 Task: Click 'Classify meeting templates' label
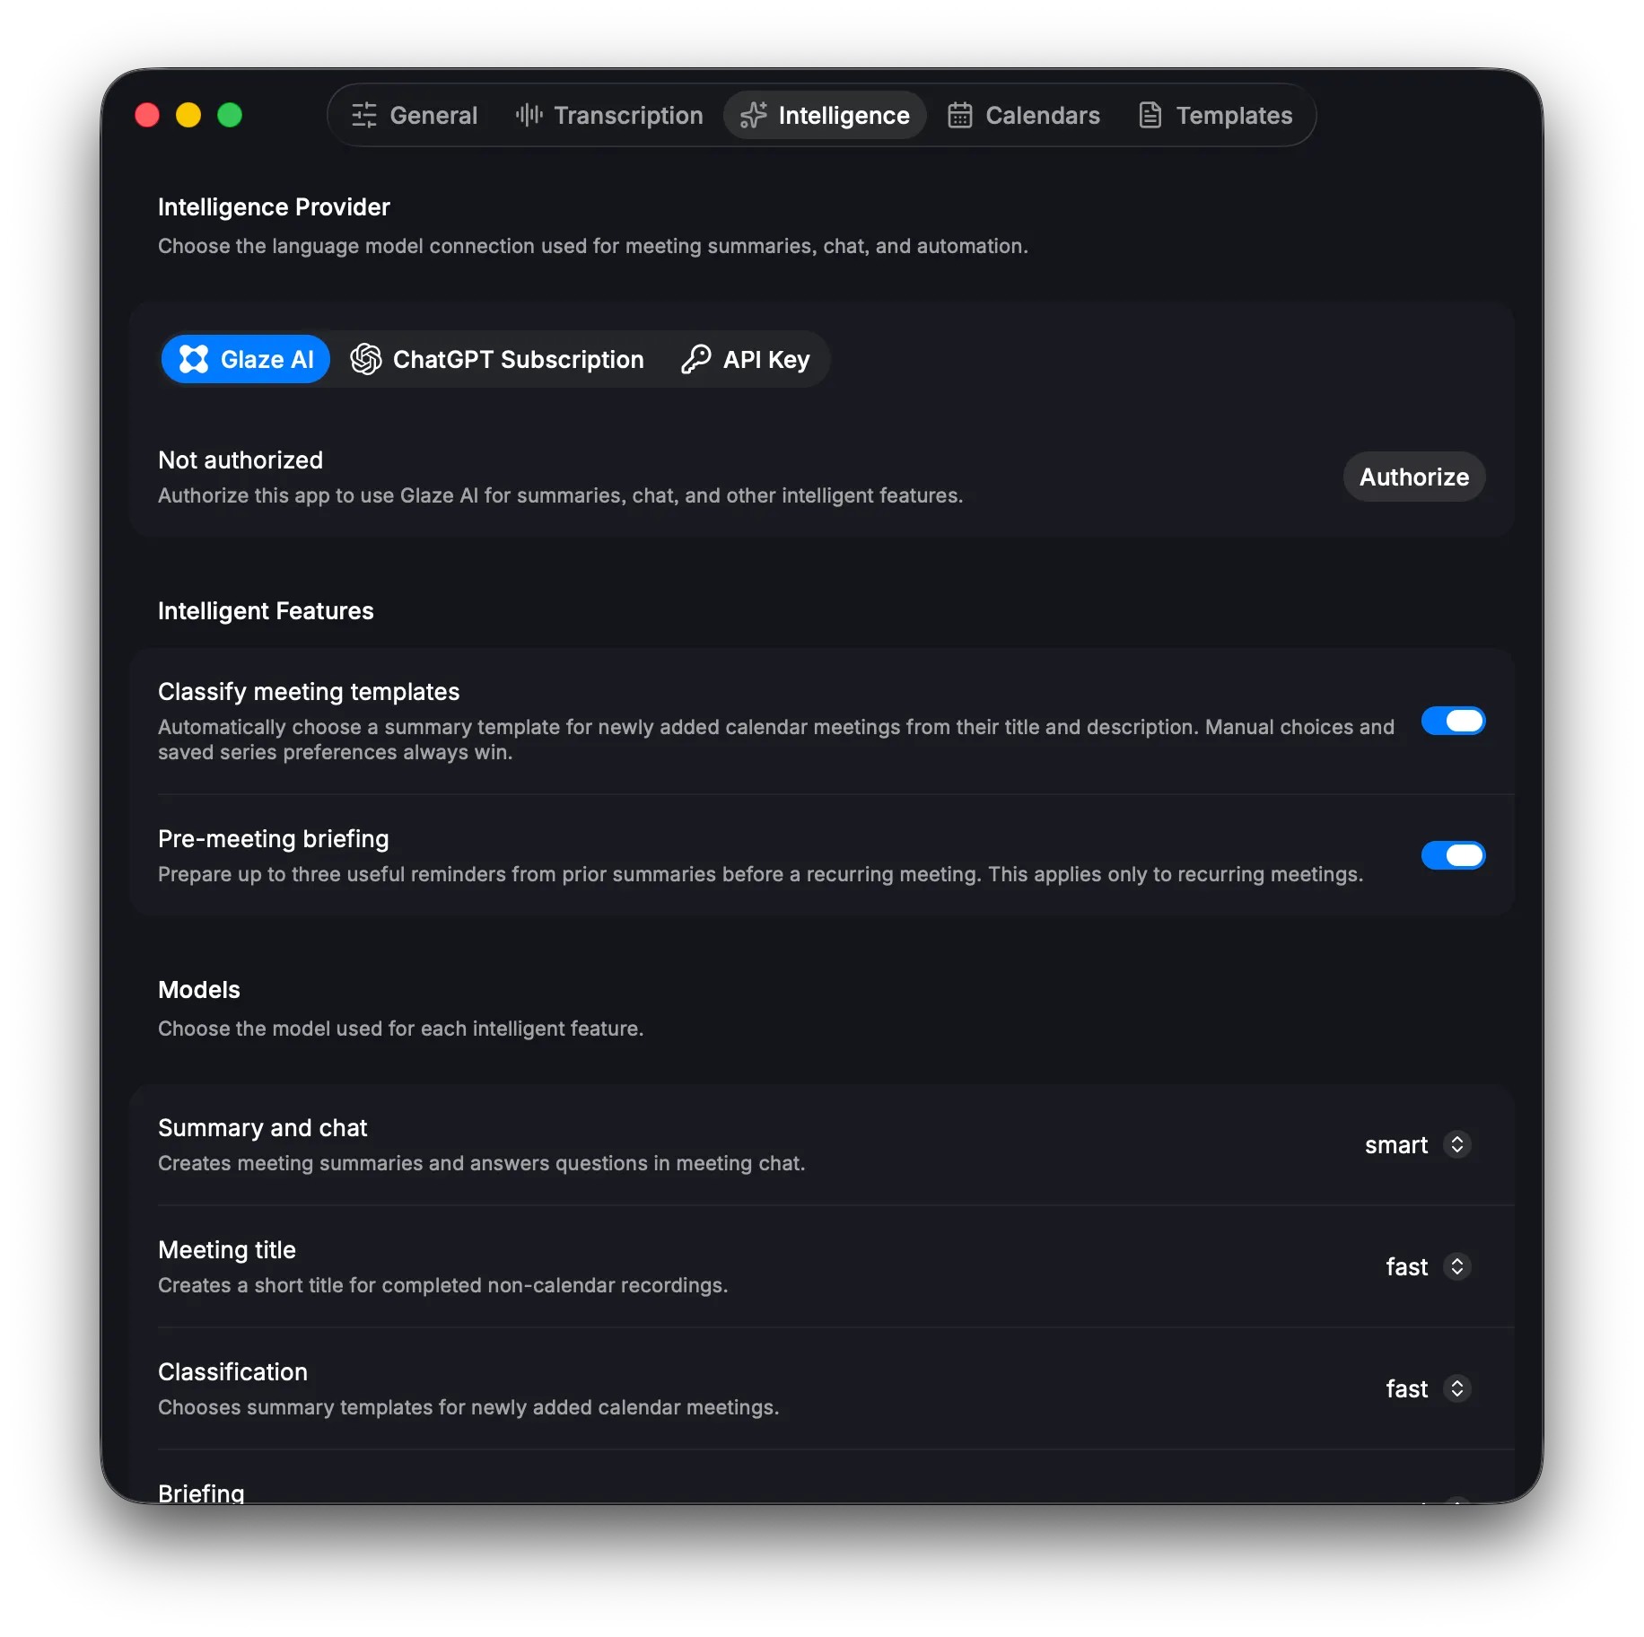click(309, 691)
